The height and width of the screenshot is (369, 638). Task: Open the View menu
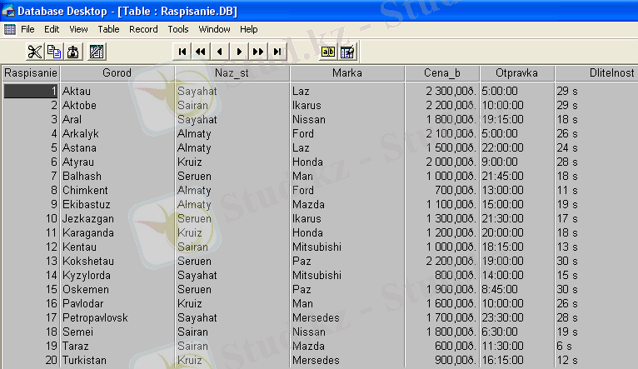(x=78, y=29)
